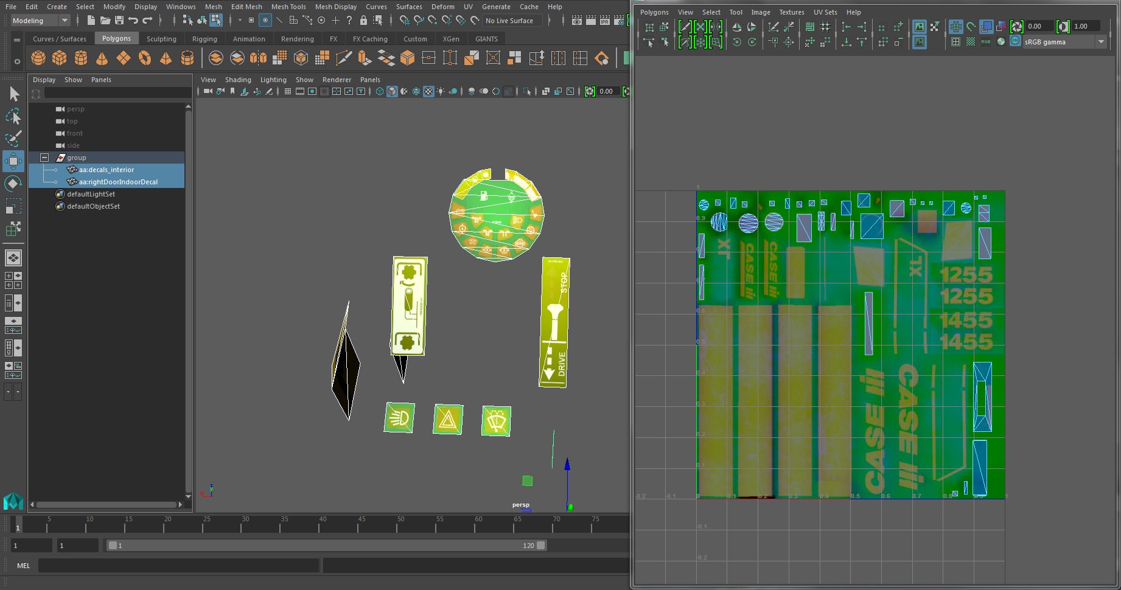Create a polygon cone from the shelf

tap(102, 58)
